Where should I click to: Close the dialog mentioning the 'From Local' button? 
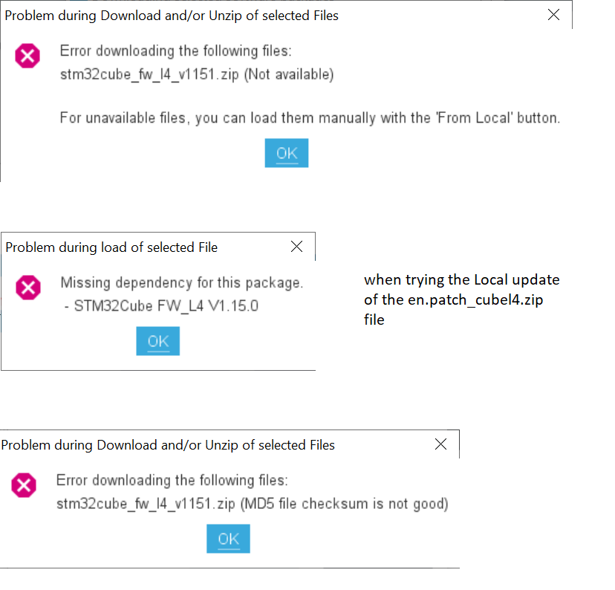click(x=553, y=15)
